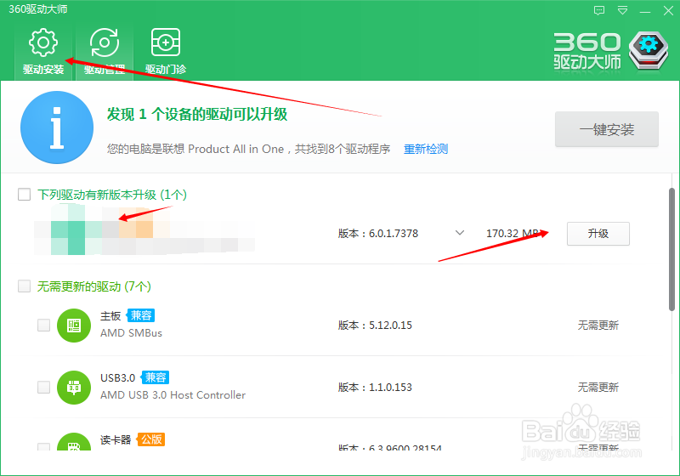
Task: Click the vertical scrollbar thumb
Action: click(x=671, y=249)
